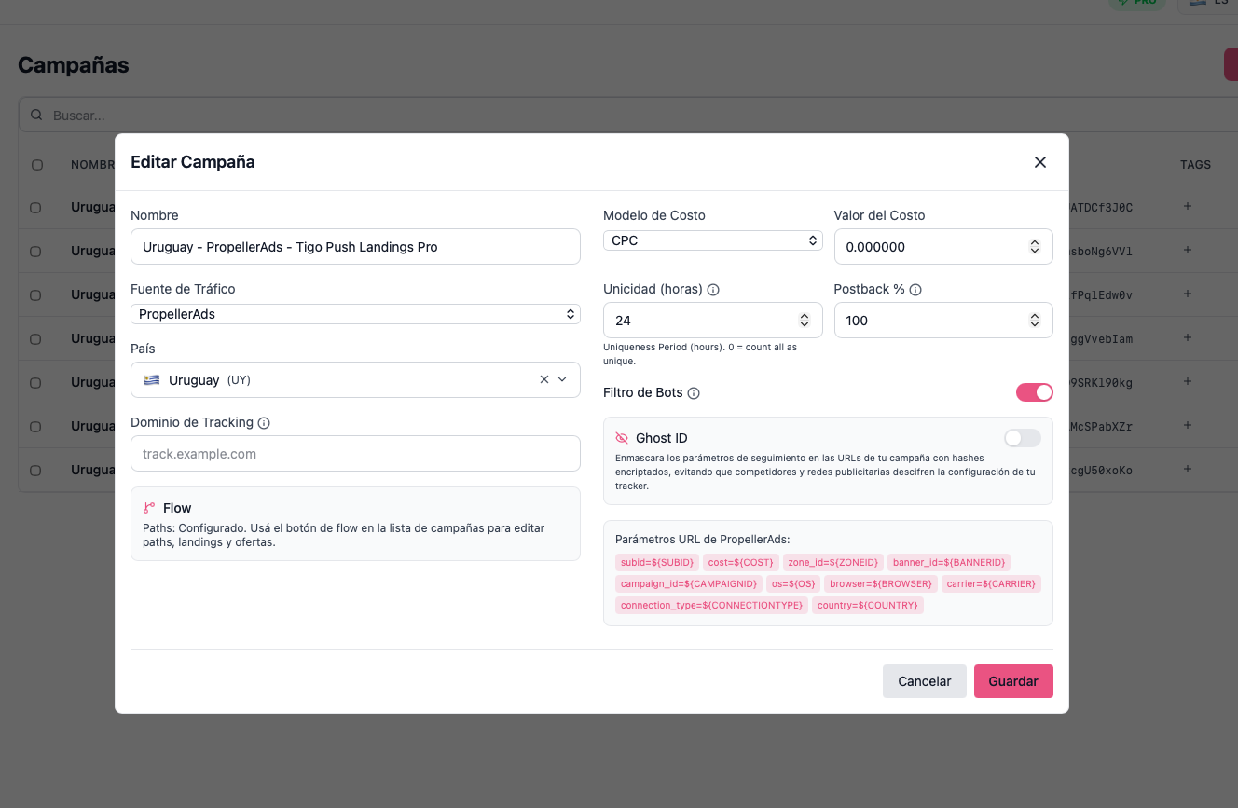Toggle the Filtro de Bots switch
Image resolution: width=1238 pixels, height=808 pixels.
click(x=1035, y=392)
